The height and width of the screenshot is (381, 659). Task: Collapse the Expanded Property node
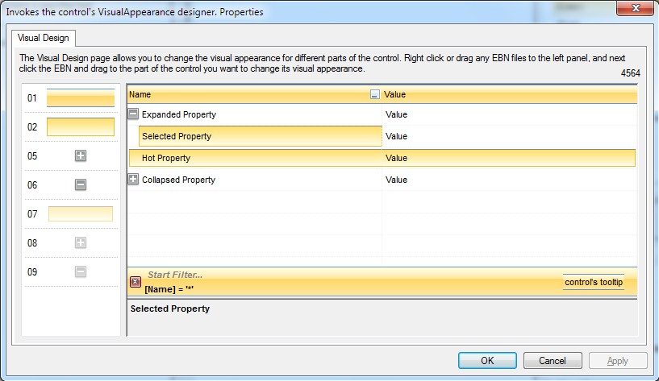134,114
